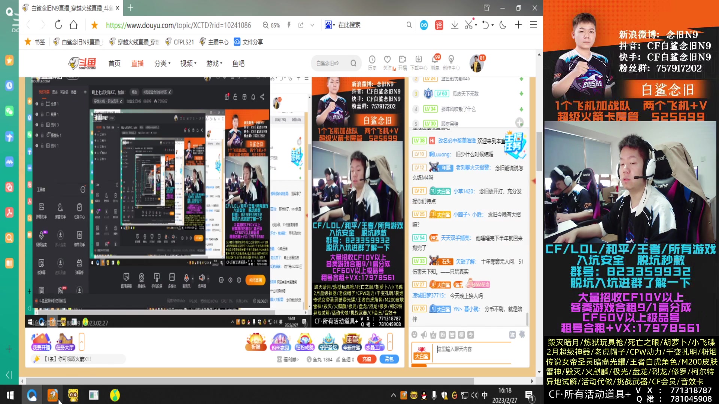Click the 摄像头 icon in bottom toolbar
Screen dimensions: 719x404
[142, 278]
